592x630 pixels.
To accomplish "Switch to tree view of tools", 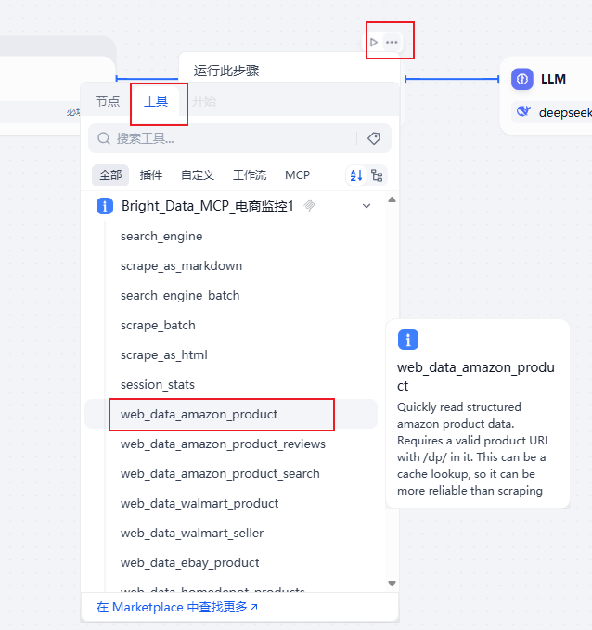I will [x=377, y=175].
